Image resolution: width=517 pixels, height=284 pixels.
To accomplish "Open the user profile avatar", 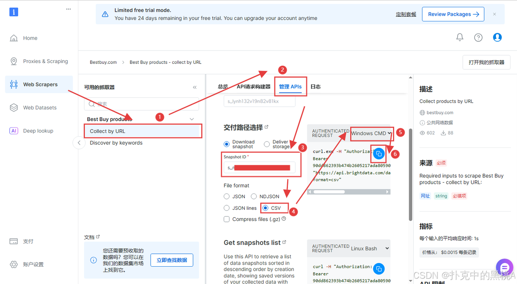I will [x=497, y=37].
